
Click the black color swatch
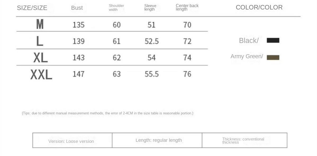pyautogui.click(x=273, y=40)
